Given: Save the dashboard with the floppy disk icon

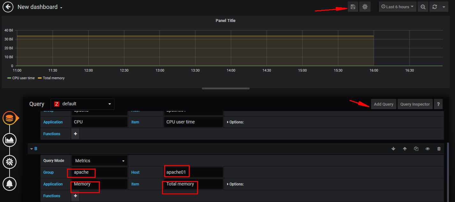Looking at the screenshot, I should click(353, 7).
